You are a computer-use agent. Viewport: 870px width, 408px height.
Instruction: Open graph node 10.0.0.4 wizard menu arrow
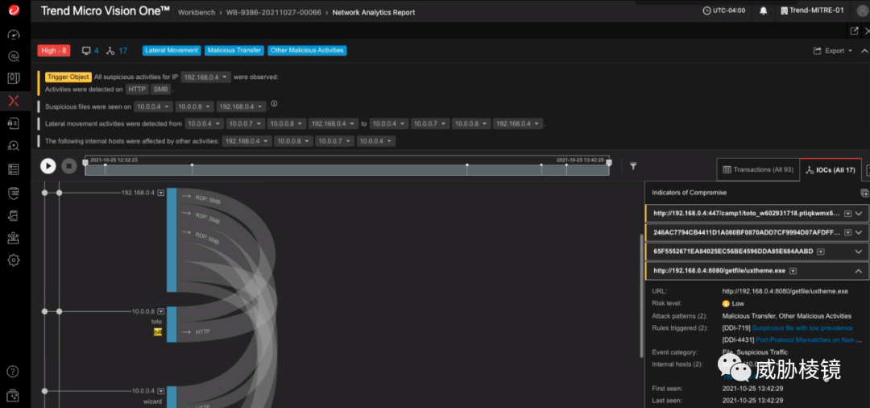click(161, 391)
